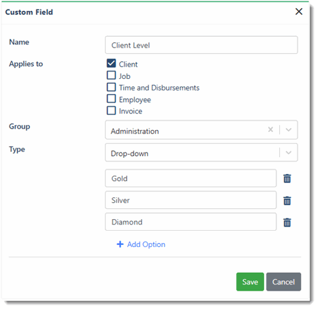Edit the Gold option text field
The height and width of the screenshot is (309, 318).
pos(191,178)
